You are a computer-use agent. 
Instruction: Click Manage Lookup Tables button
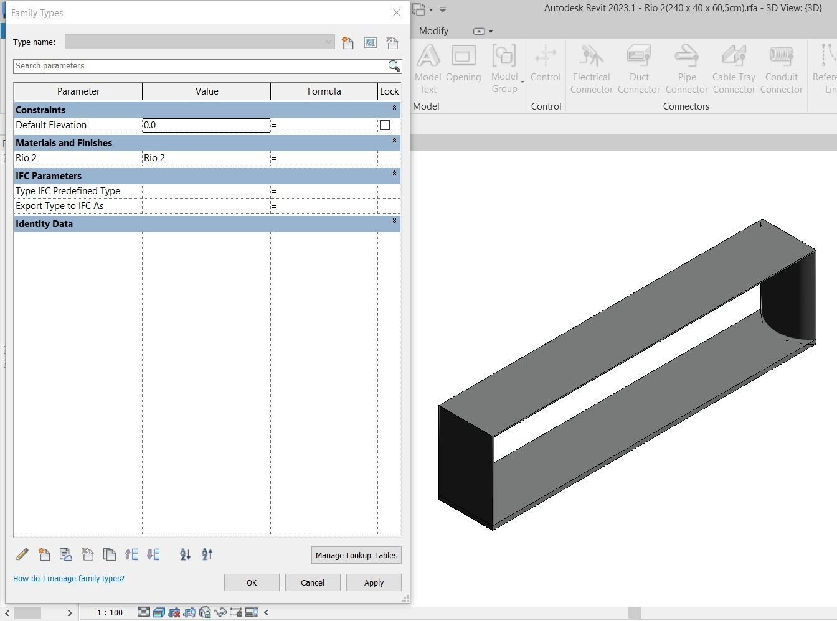coord(356,555)
